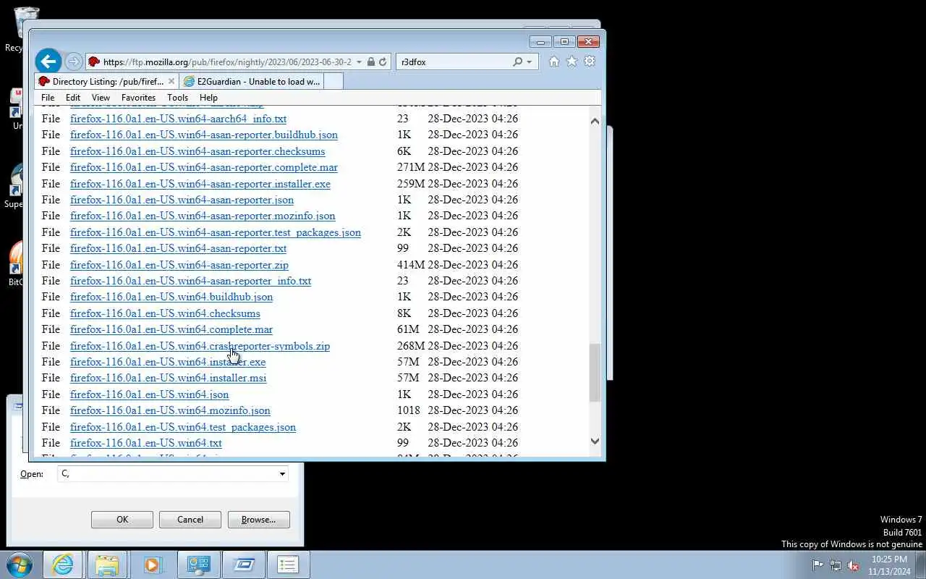The image size is (926, 579).
Task: Show address bar autocomplete dropdown
Action: 359,62
